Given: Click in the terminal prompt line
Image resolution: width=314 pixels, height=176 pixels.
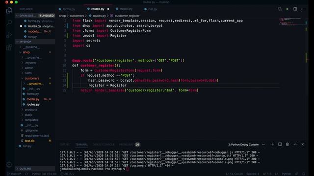Looking at the screenshot, I should coord(94,169).
